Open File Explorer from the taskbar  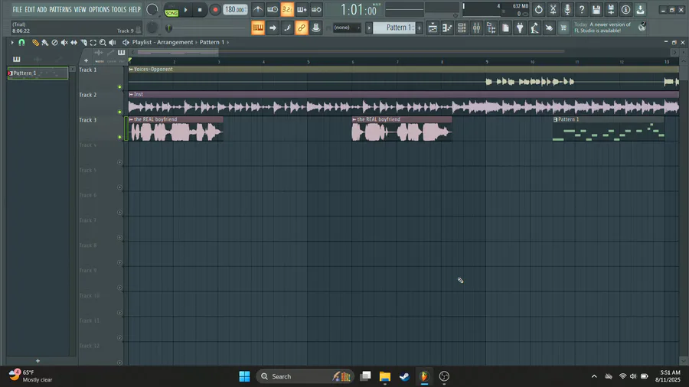point(385,376)
